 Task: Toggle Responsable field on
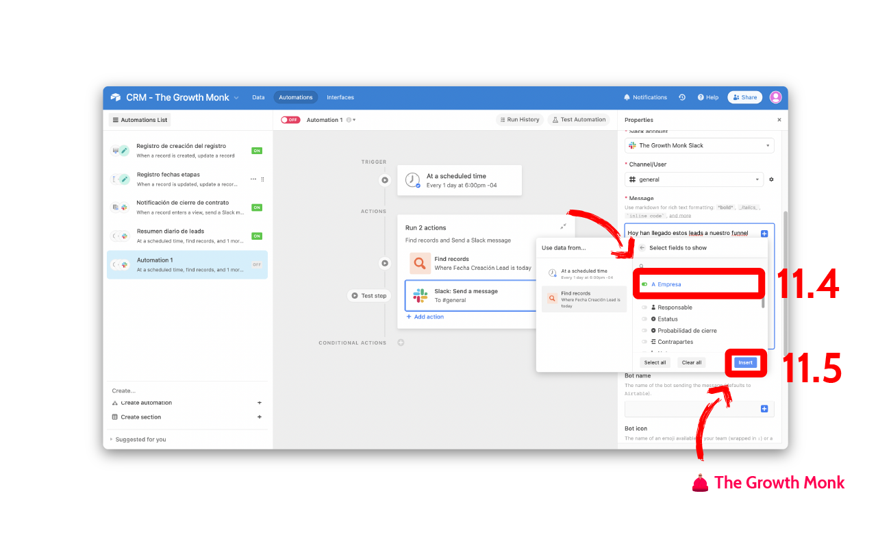point(644,308)
